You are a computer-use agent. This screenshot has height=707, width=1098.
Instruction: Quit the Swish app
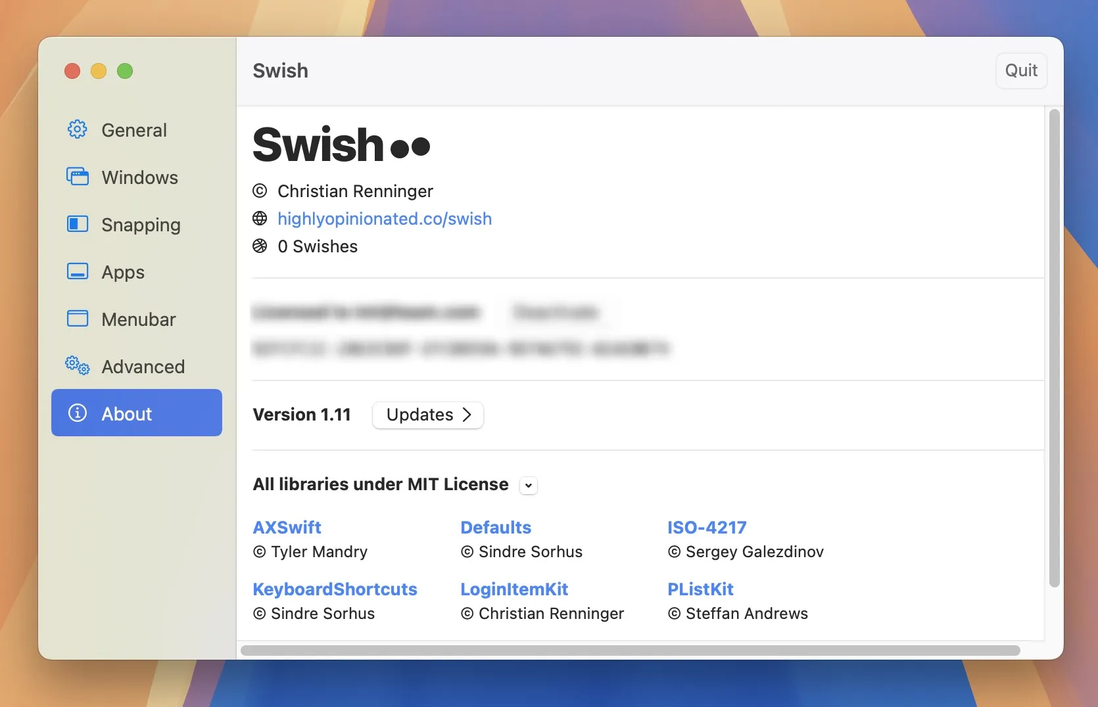click(x=1021, y=70)
